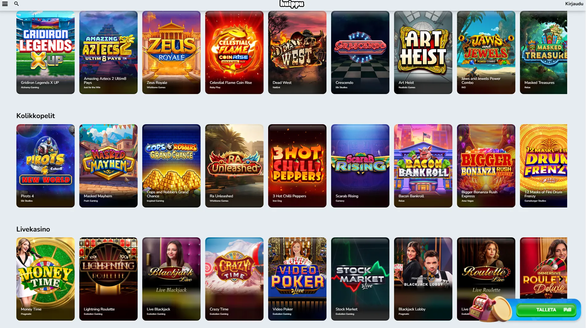Screen dimensions: 586x328
Task: Play Pirots 4 slot
Action: (x=45, y=166)
